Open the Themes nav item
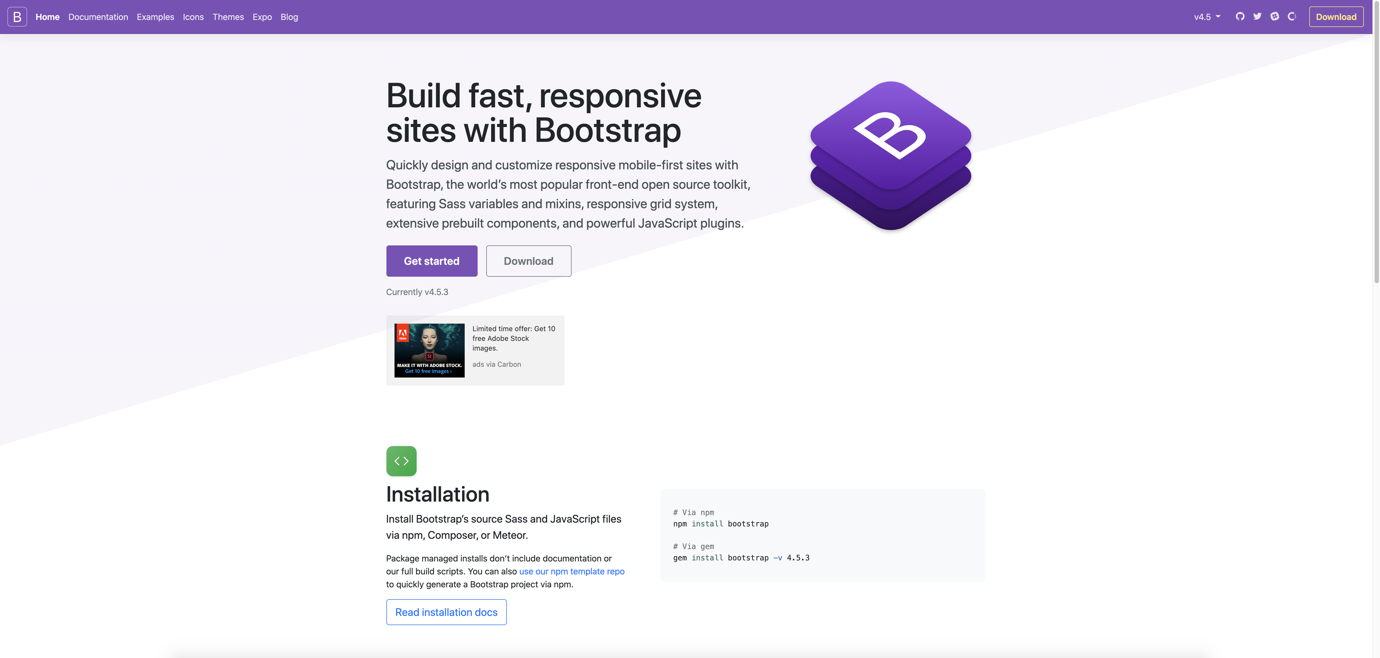 pyautogui.click(x=228, y=17)
